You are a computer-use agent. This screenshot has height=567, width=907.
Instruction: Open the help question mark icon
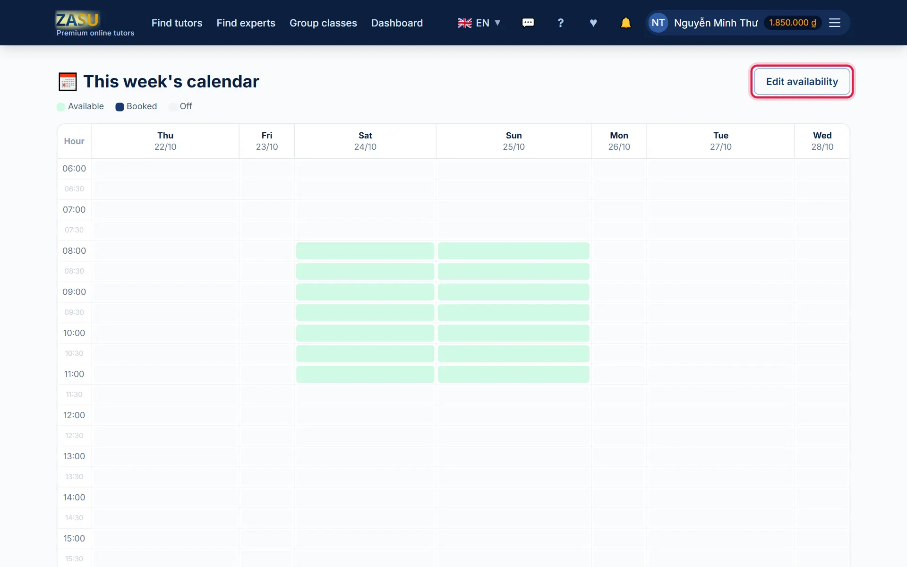tap(560, 23)
